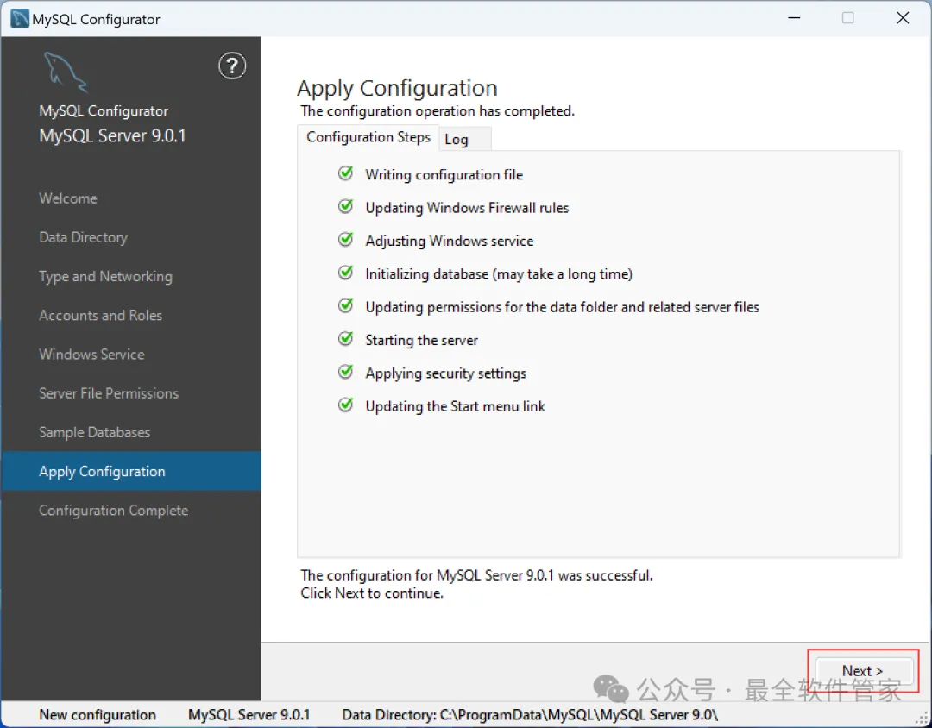The width and height of the screenshot is (932, 728).
Task: Click the MySQL Configurator title bar icon
Action: click(20, 19)
